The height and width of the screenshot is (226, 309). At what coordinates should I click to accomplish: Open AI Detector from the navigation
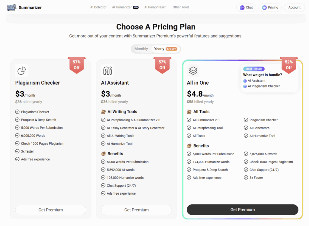tap(98, 7)
